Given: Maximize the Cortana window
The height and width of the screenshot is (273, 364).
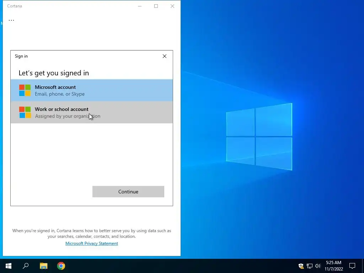Looking at the screenshot, I should 156,6.
